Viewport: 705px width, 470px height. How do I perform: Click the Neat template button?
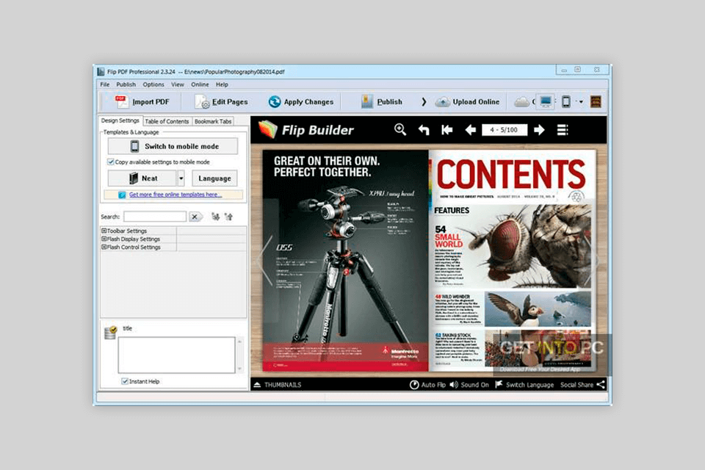pos(142,178)
